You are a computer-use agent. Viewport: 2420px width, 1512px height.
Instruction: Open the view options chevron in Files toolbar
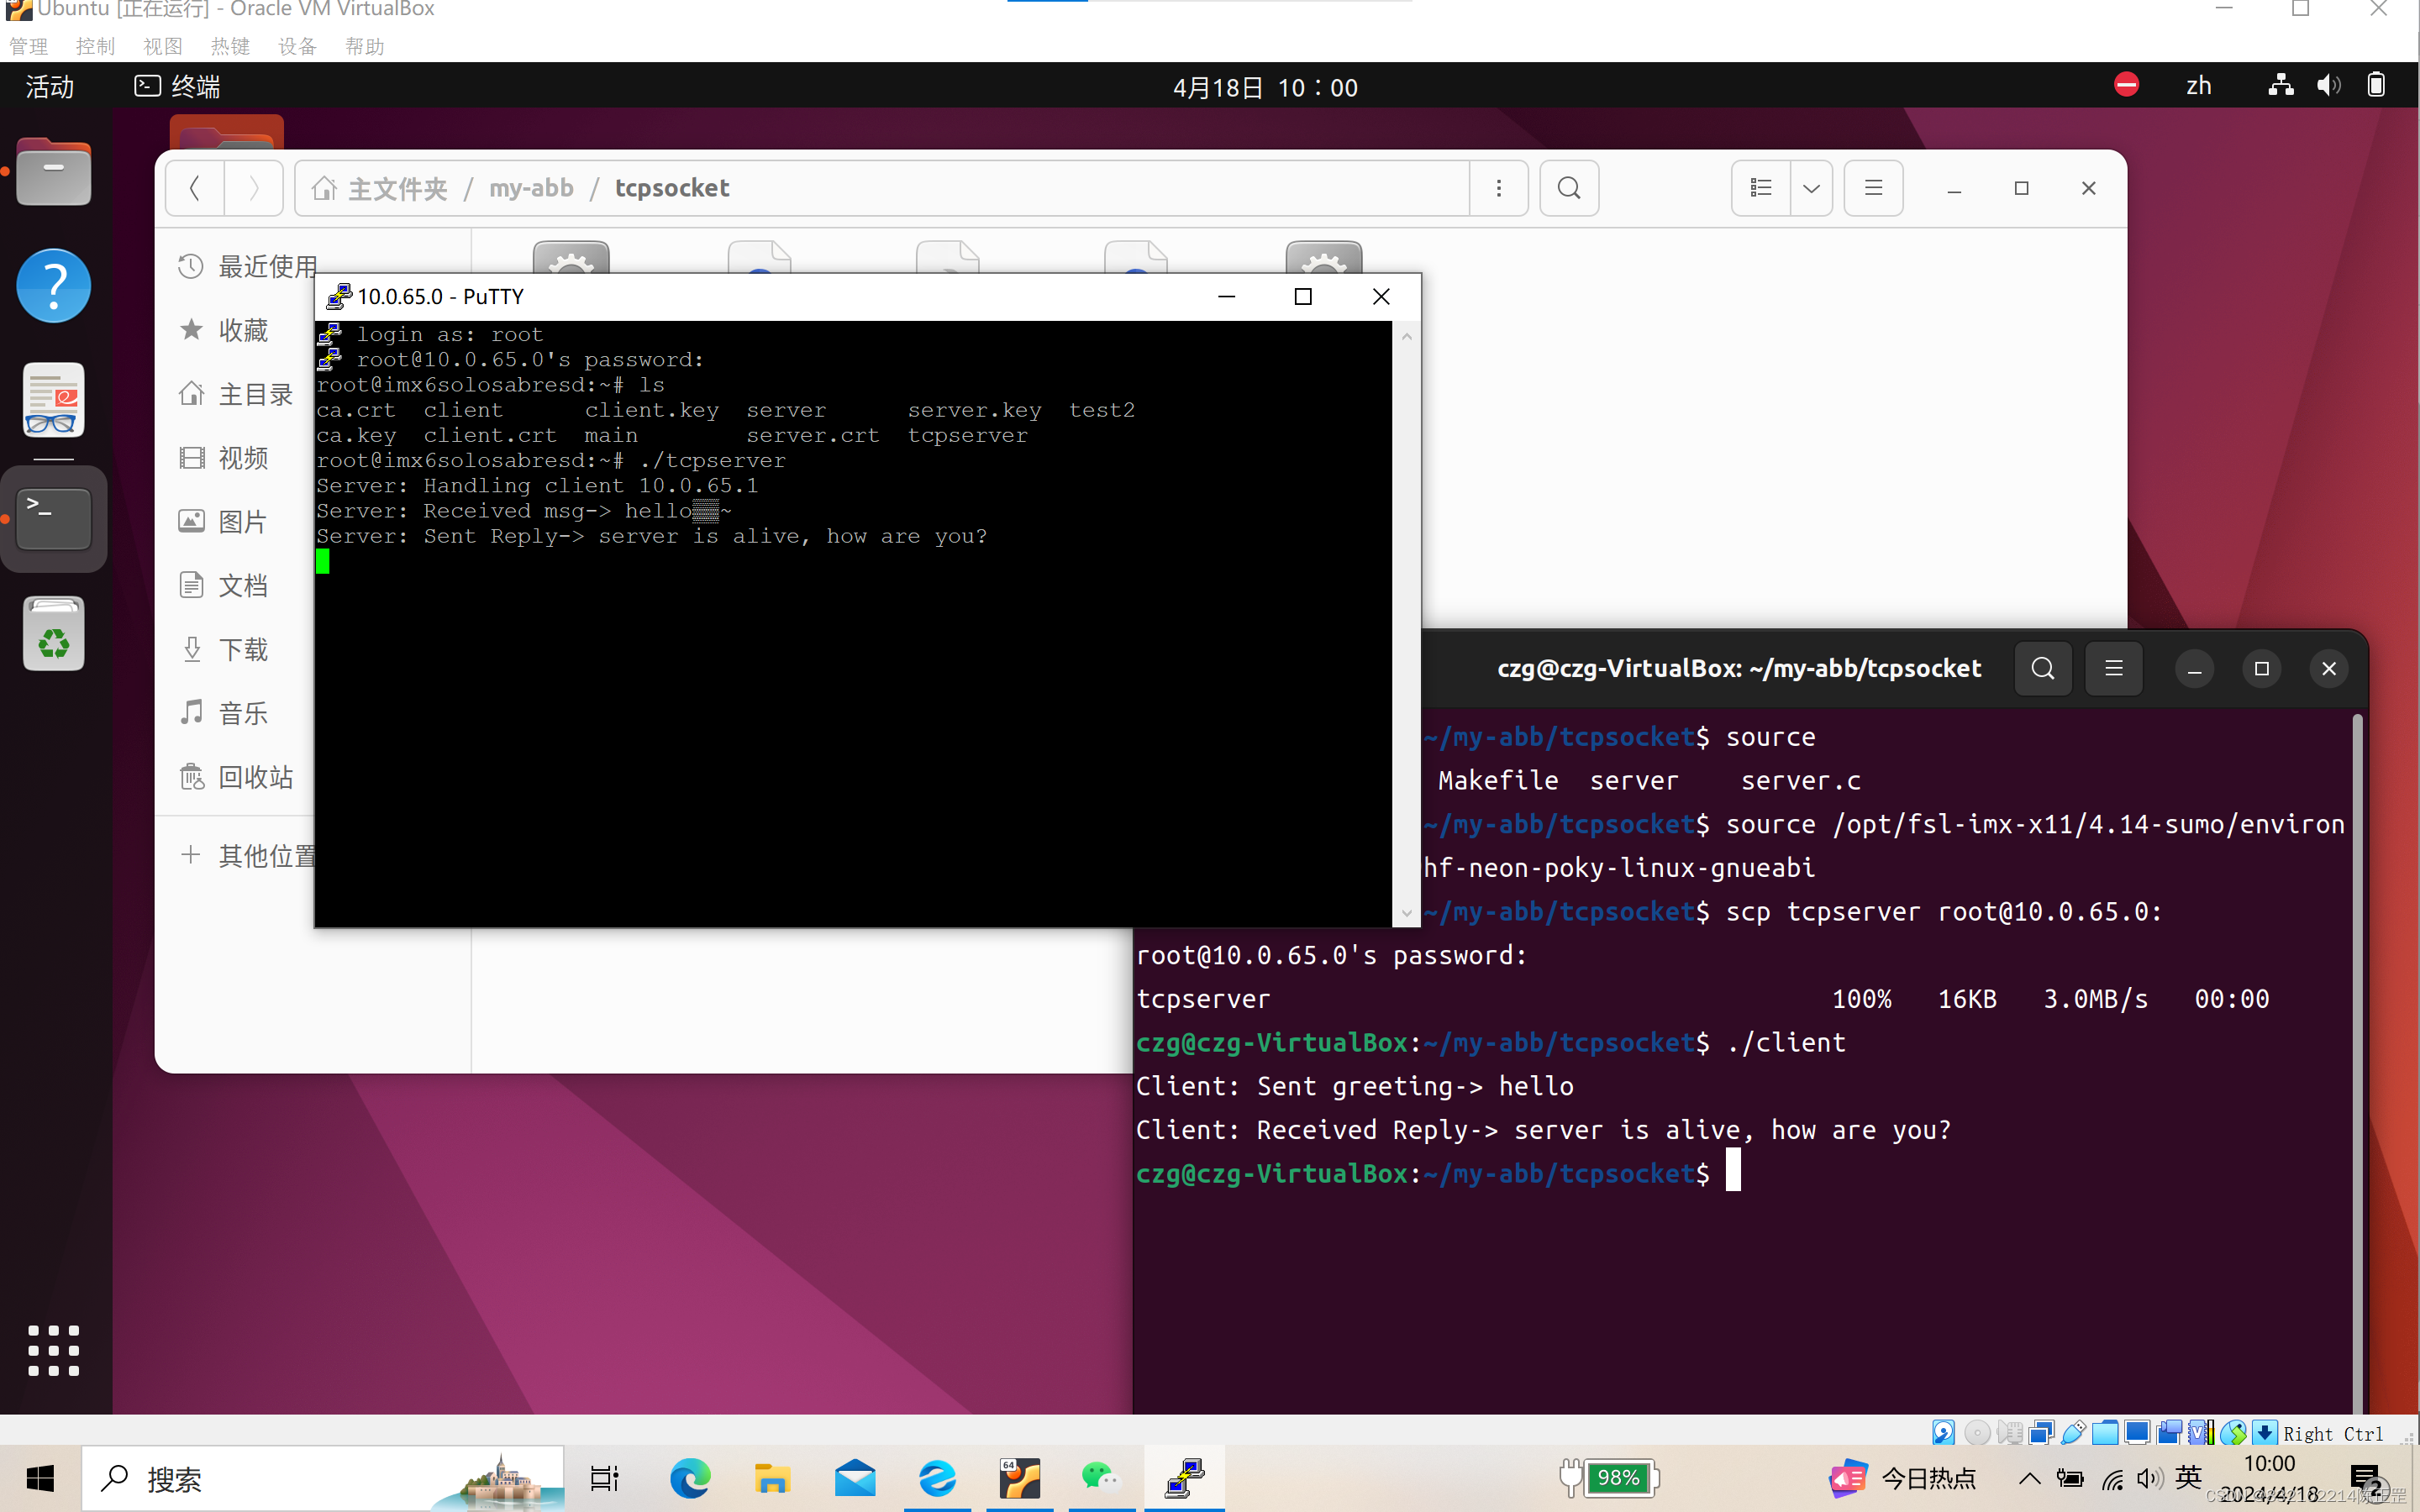coord(1811,188)
